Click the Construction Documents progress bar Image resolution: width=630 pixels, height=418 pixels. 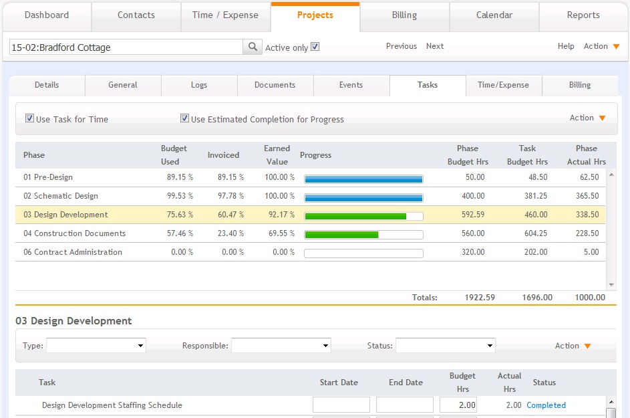[363, 235]
